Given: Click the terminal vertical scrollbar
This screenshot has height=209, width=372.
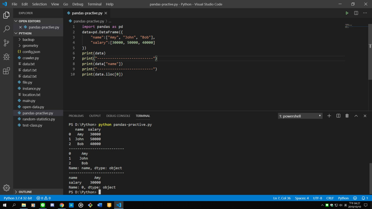Looking at the screenshot, I should pos(370,179).
